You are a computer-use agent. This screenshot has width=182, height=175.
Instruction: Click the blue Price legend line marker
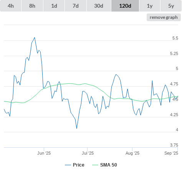pos(68,165)
